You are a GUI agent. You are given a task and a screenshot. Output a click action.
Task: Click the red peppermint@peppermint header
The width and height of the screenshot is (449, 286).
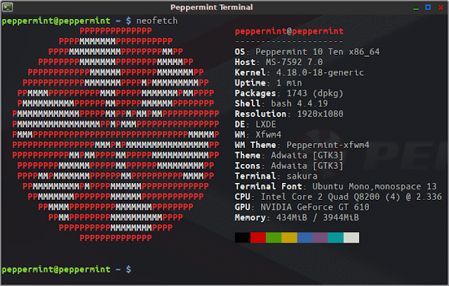point(289,31)
